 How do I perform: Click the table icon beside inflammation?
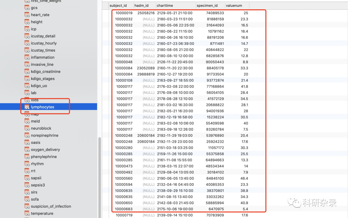[x=27, y=57]
